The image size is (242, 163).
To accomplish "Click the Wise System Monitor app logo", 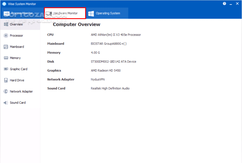I will 4,4.
